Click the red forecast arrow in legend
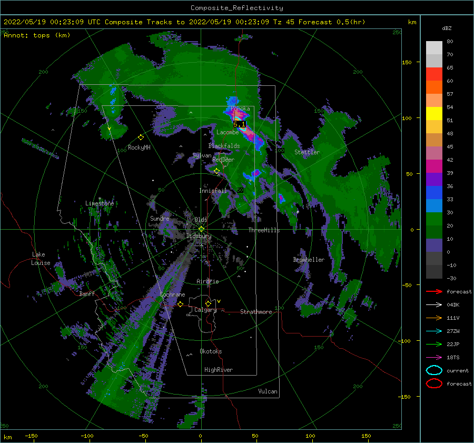The height and width of the screenshot is (443, 474). pos(434,291)
